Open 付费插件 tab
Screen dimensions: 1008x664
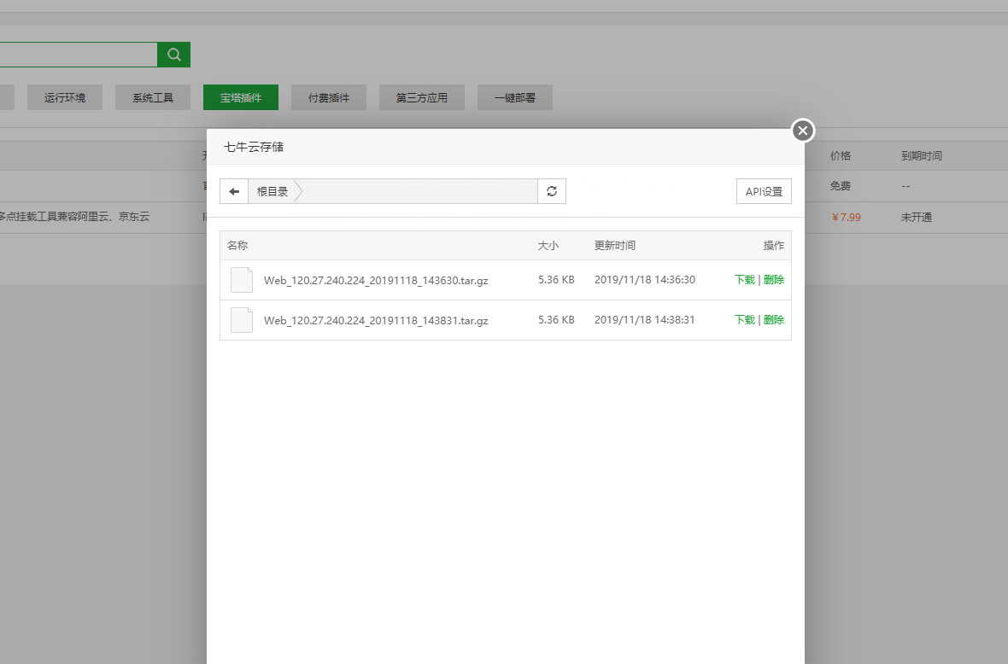[329, 97]
